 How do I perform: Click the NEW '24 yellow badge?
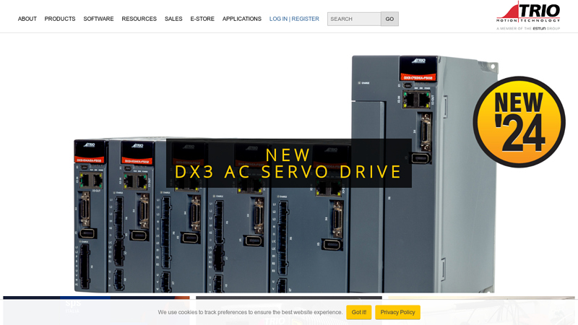pos(519,122)
